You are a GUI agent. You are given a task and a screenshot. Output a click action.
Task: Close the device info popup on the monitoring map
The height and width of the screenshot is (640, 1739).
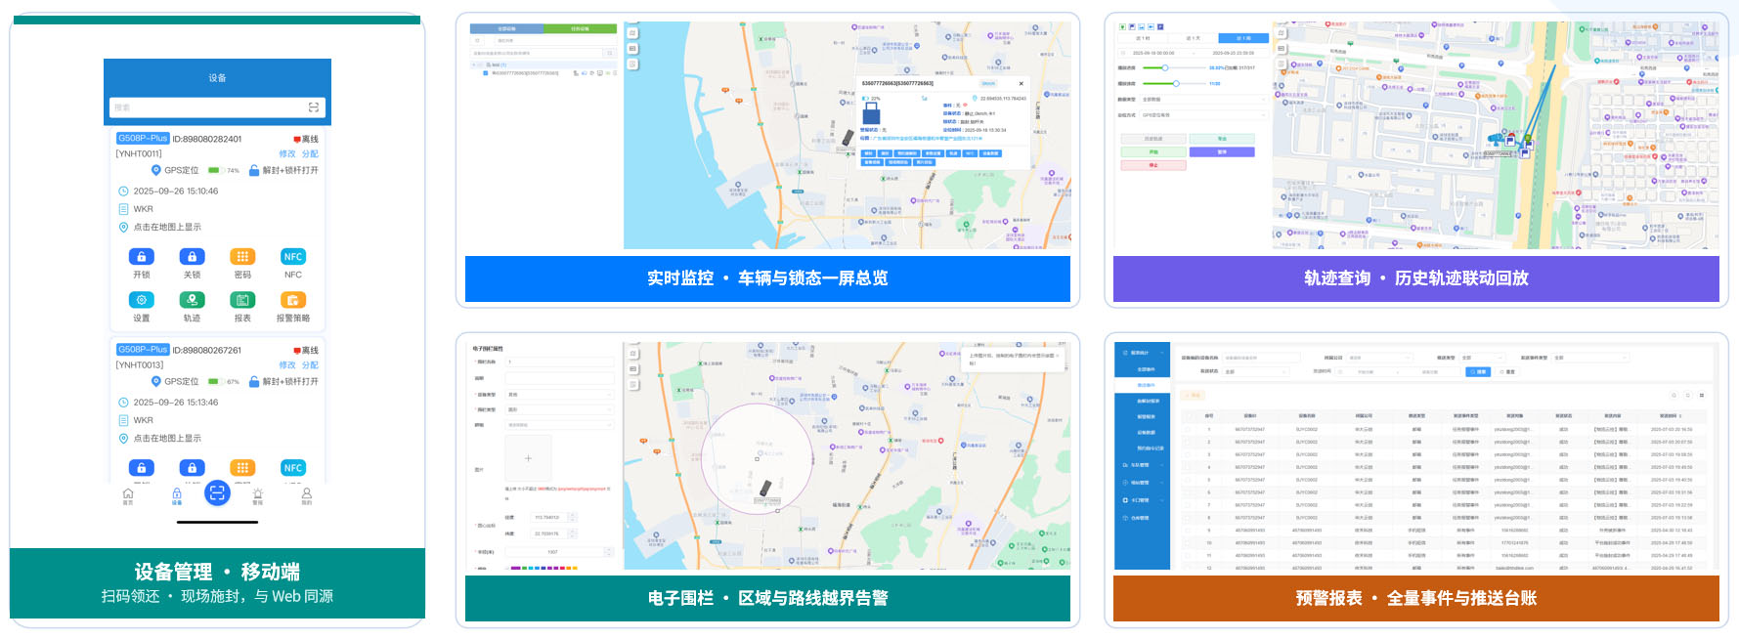(x=1021, y=84)
